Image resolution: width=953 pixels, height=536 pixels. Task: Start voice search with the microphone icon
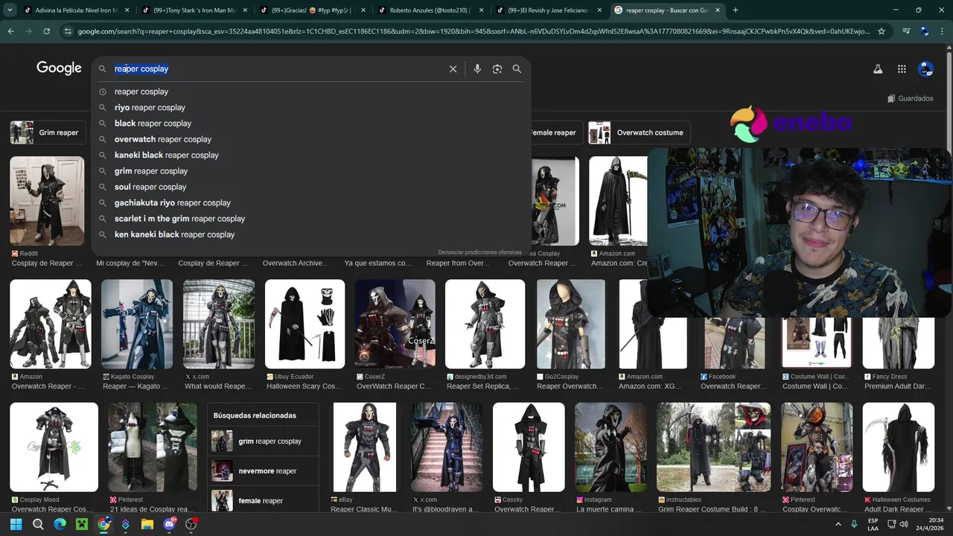[x=477, y=68]
